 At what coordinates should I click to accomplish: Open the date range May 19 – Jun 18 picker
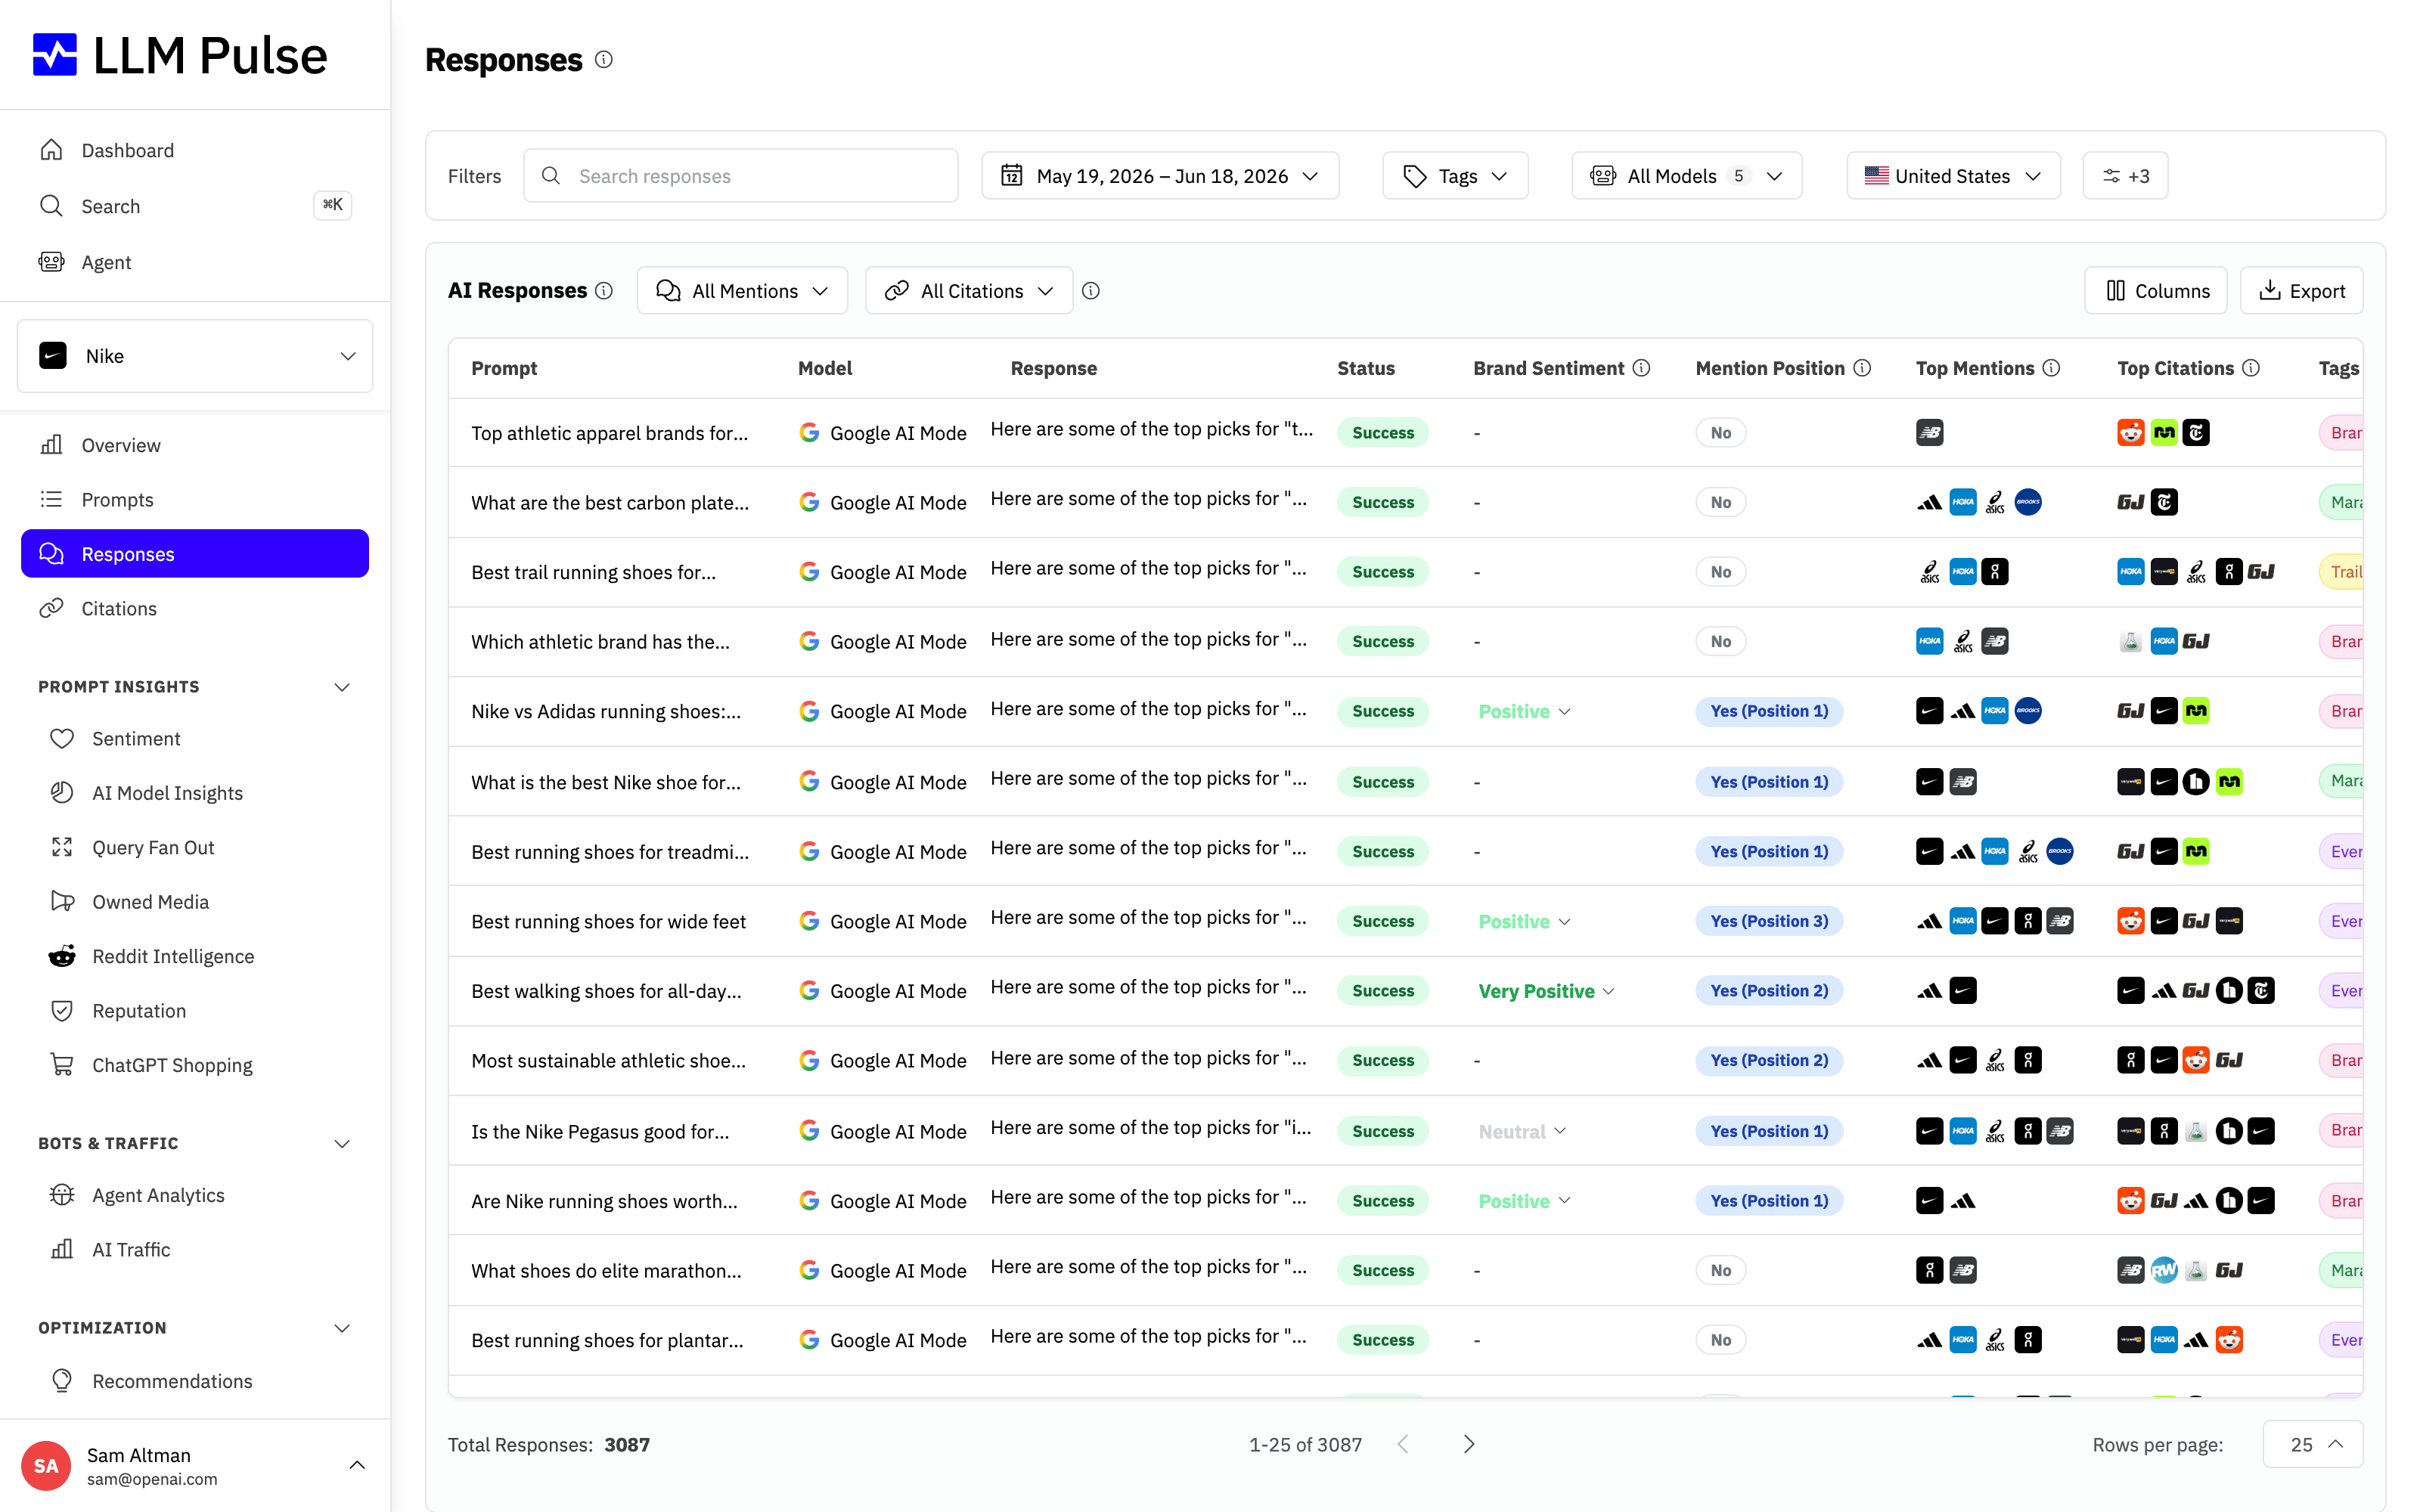(x=1160, y=176)
